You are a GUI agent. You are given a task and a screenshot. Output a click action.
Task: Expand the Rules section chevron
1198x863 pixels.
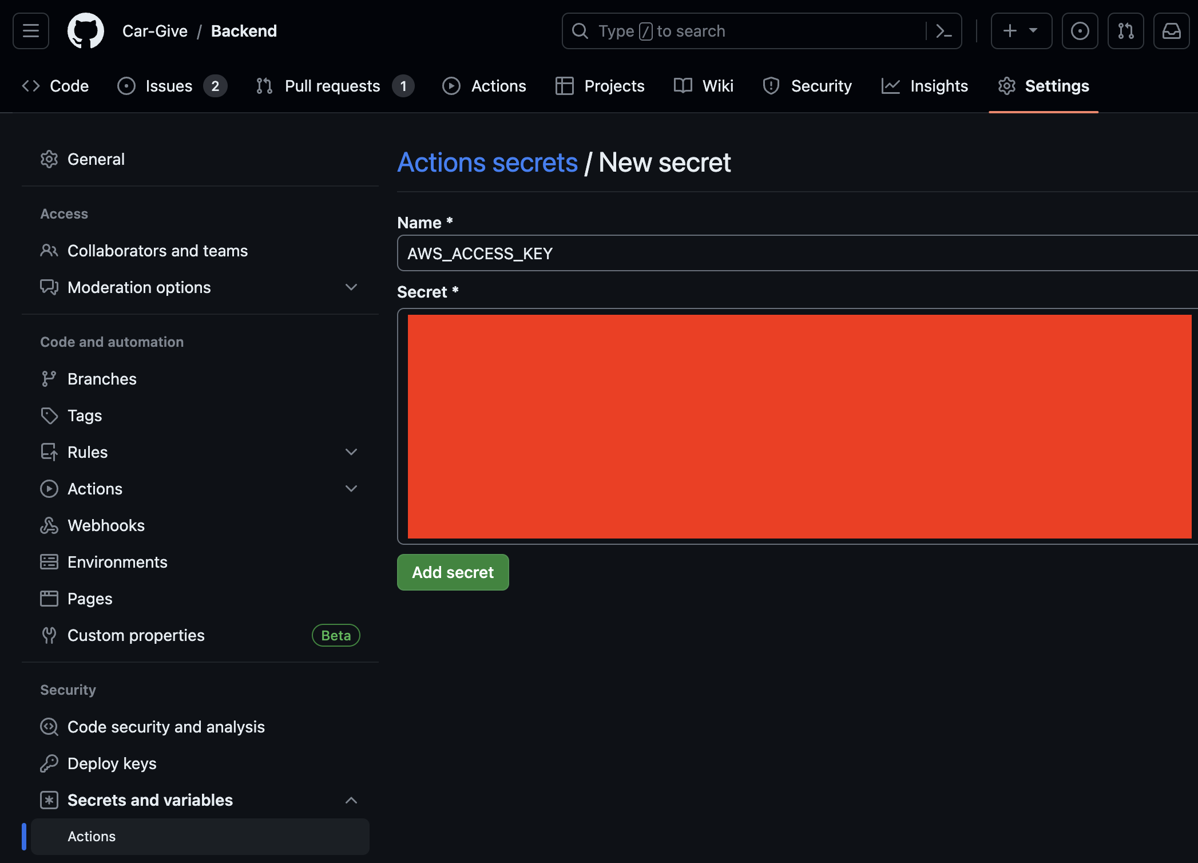pos(351,452)
